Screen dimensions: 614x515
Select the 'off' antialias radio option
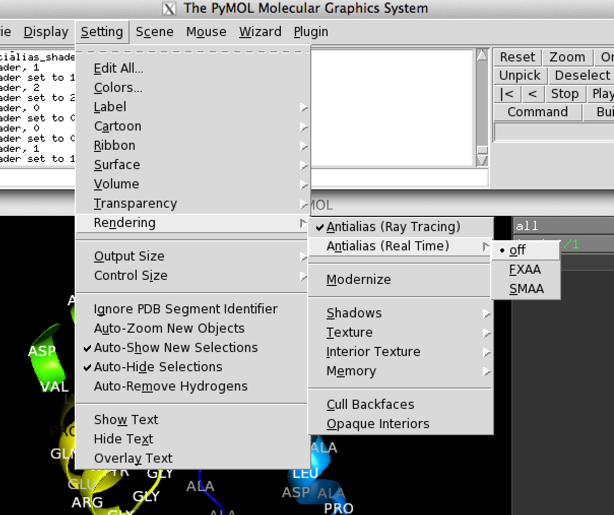pos(518,250)
